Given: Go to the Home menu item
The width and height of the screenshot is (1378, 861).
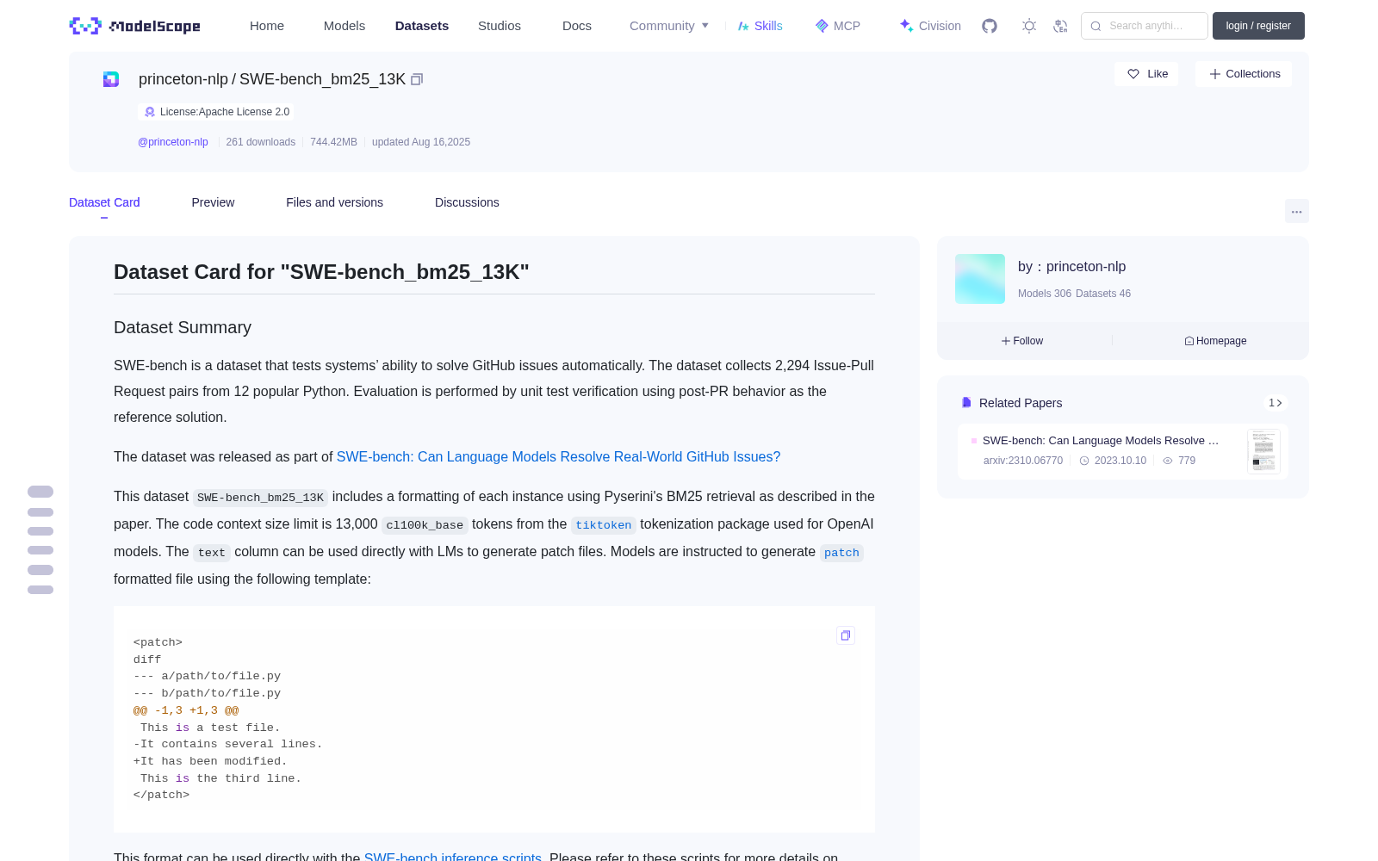Looking at the screenshot, I should tap(267, 26).
